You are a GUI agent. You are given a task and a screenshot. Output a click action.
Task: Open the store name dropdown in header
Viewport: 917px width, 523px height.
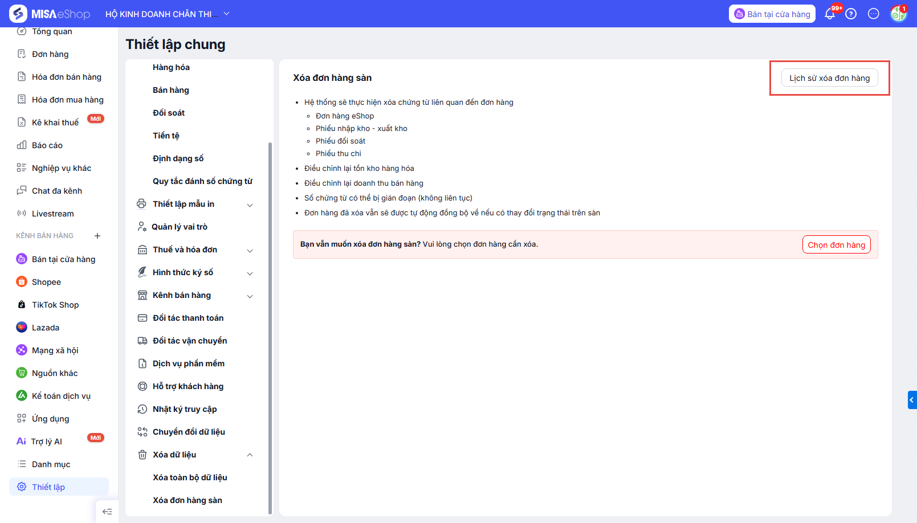click(226, 14)
